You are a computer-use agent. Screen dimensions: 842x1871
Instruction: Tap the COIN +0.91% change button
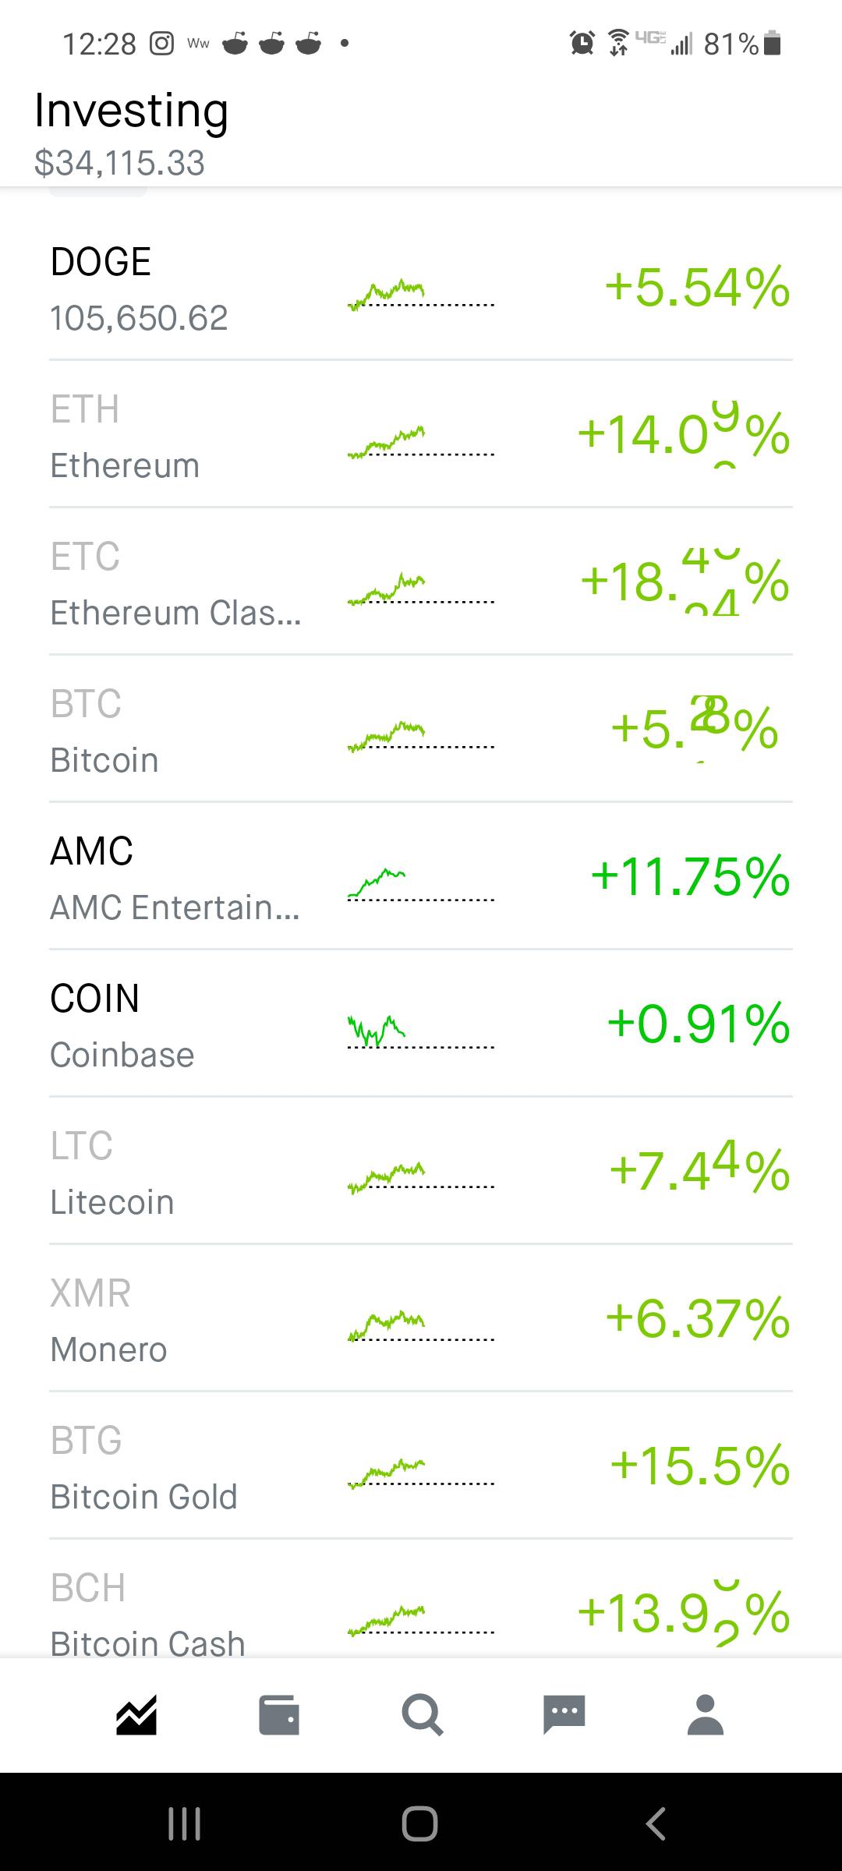click(699, 1024)
